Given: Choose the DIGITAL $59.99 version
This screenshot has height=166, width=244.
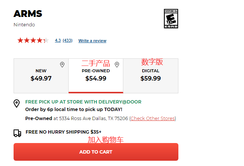Looking at the screenshot, I should click(150, 75).
